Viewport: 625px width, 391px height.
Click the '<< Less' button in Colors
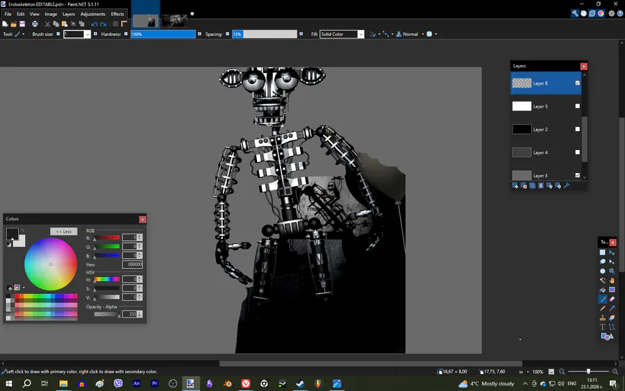click(x=64, y=231)
